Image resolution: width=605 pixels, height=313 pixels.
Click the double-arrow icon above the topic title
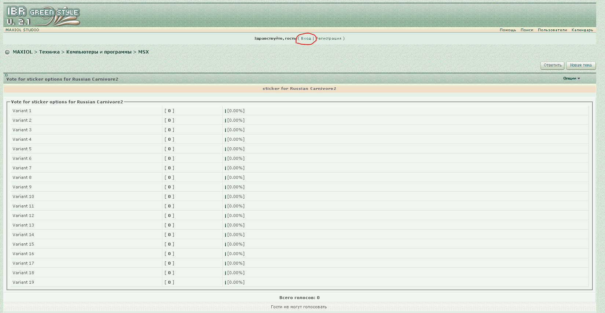tap(6, 75)
